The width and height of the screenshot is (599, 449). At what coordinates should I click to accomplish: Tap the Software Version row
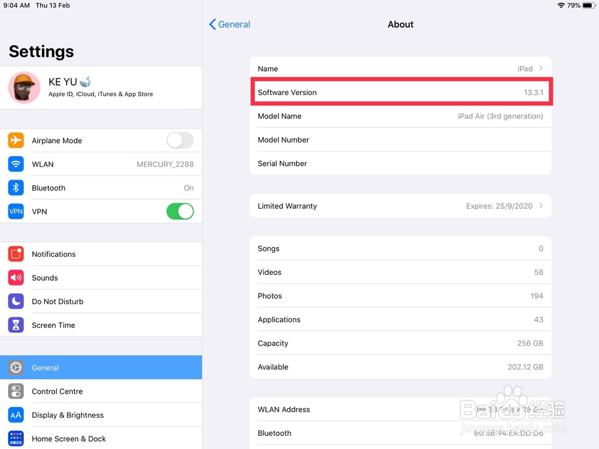point(401,92)
